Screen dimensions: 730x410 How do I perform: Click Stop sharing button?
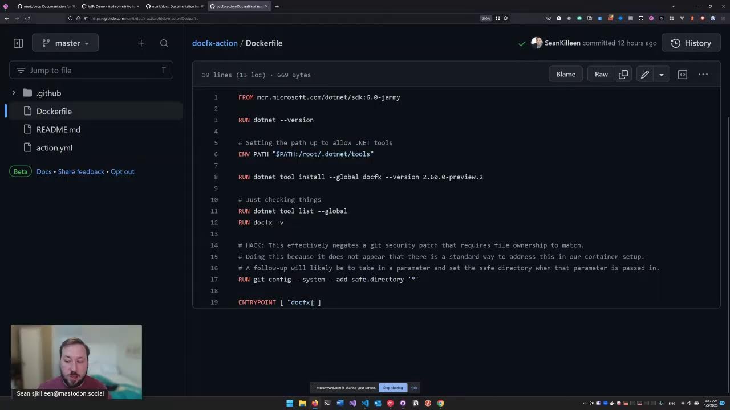(393, 388)
